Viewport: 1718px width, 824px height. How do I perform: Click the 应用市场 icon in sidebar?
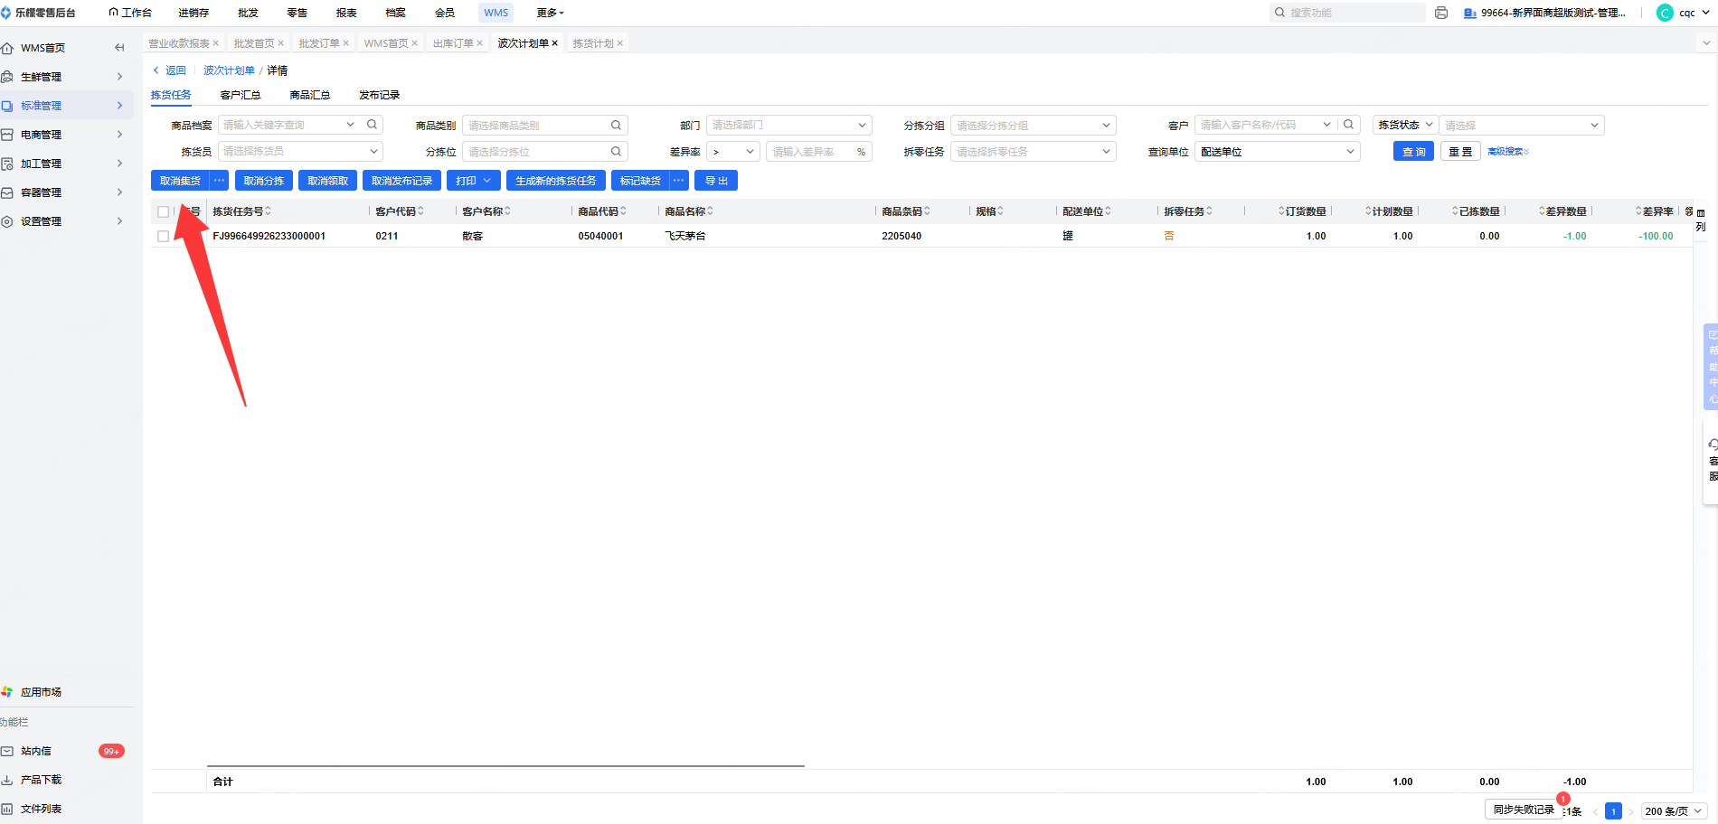coord(7,692)
